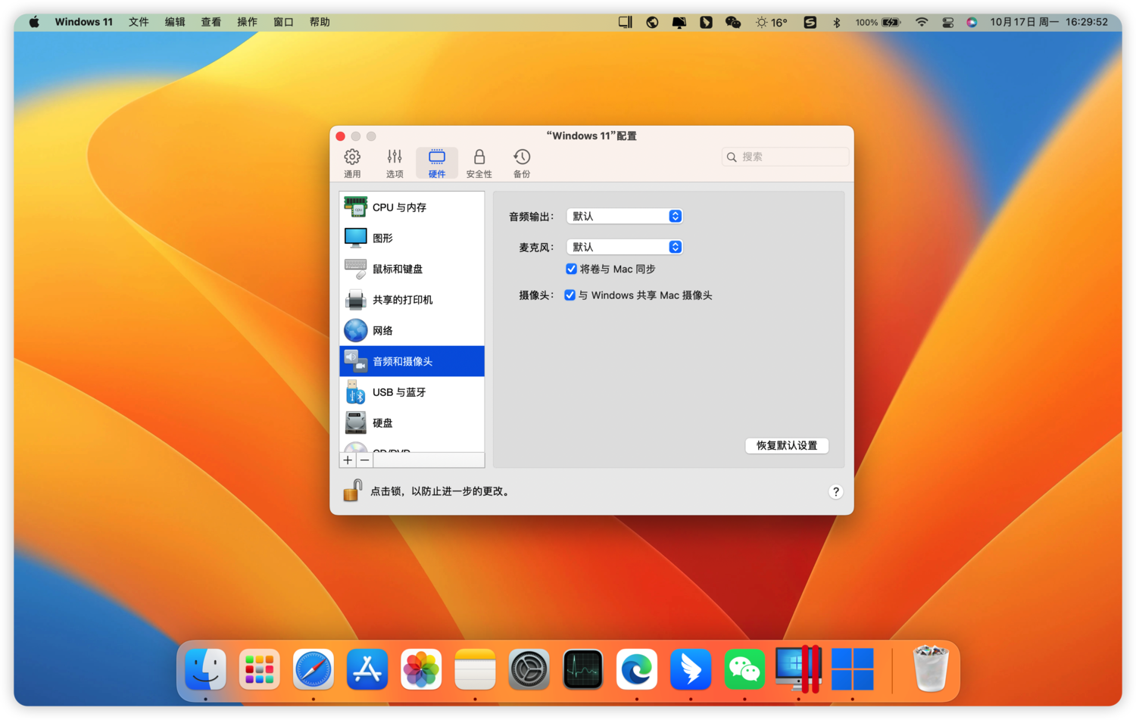The width and height of the screenshot is (1136, 720).
Task: Open Finder from the Dock
Action: (205, 669)
